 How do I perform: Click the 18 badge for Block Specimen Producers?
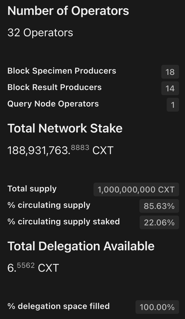click(170, 72)
